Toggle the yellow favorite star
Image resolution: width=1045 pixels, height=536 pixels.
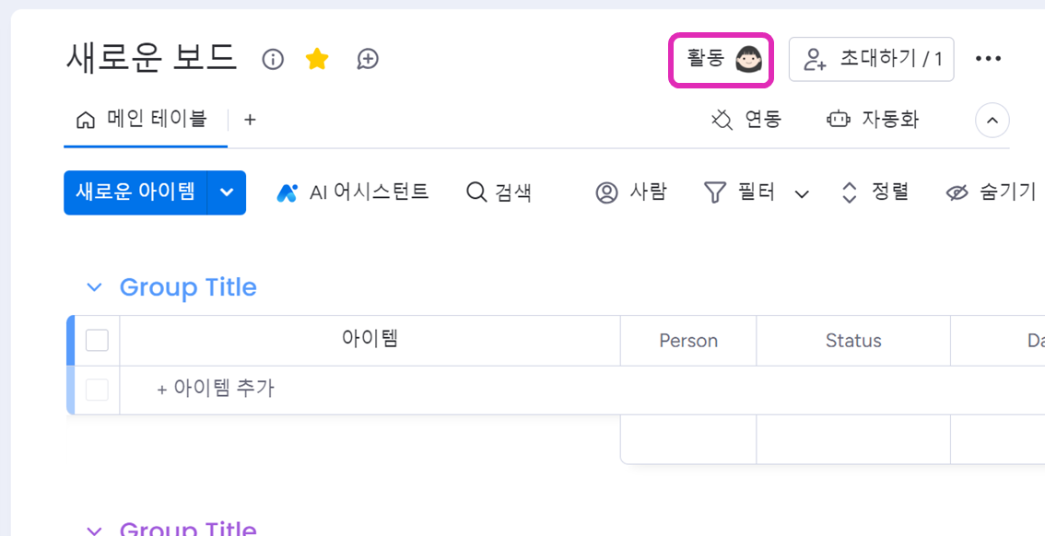317,59
